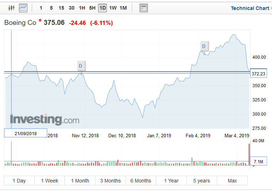272x191 pixels.
Task: Click the 400.00 price axis label
Action: coord(259,57)
